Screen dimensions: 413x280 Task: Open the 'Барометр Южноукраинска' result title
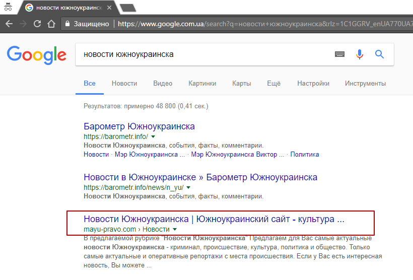139,126
